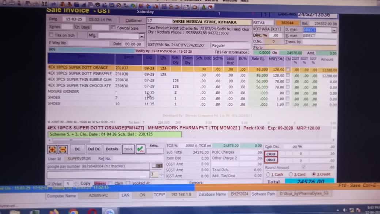Screen dimensions: 380x214
Task: Click the CRNT credit note box
Action: tap(271, 154)
